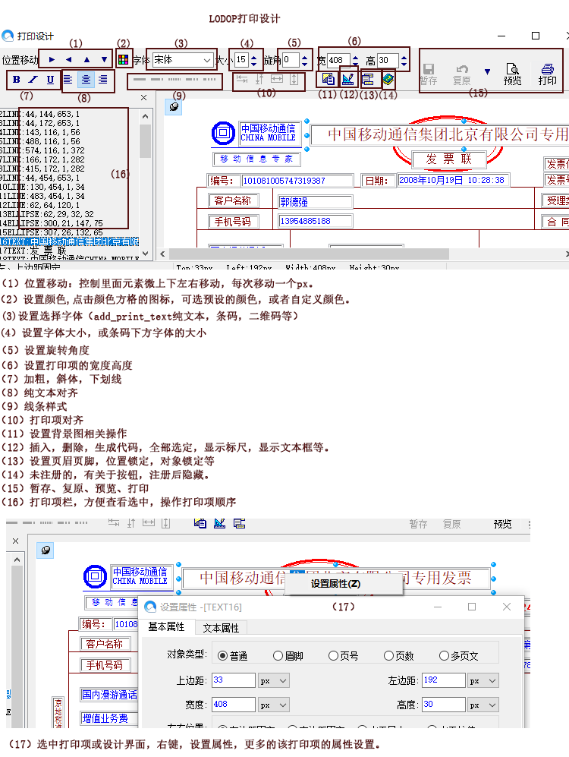Click the Bold (B) formatting icon

(17, 80)
